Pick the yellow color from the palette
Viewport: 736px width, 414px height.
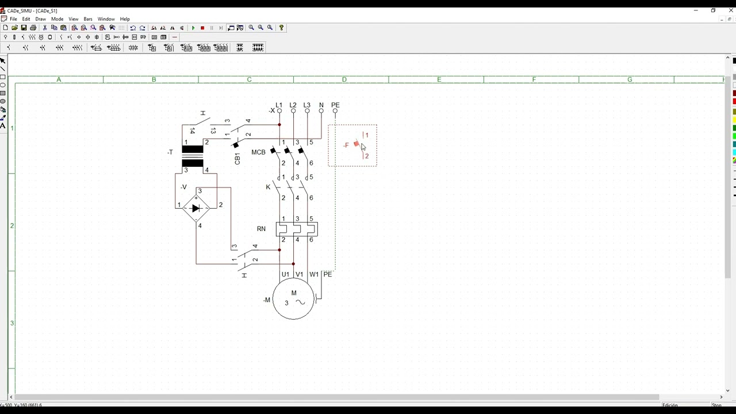pyautogui.click(x=734, y=120)
